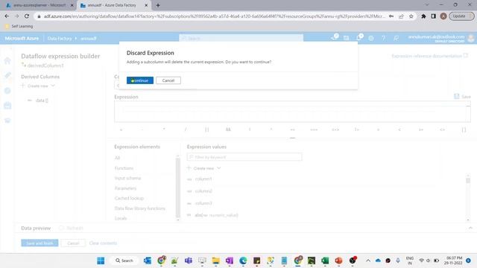Open Expression reference documentation link
477x268 pixels.
pyautogui.click(x=429, y=56)
